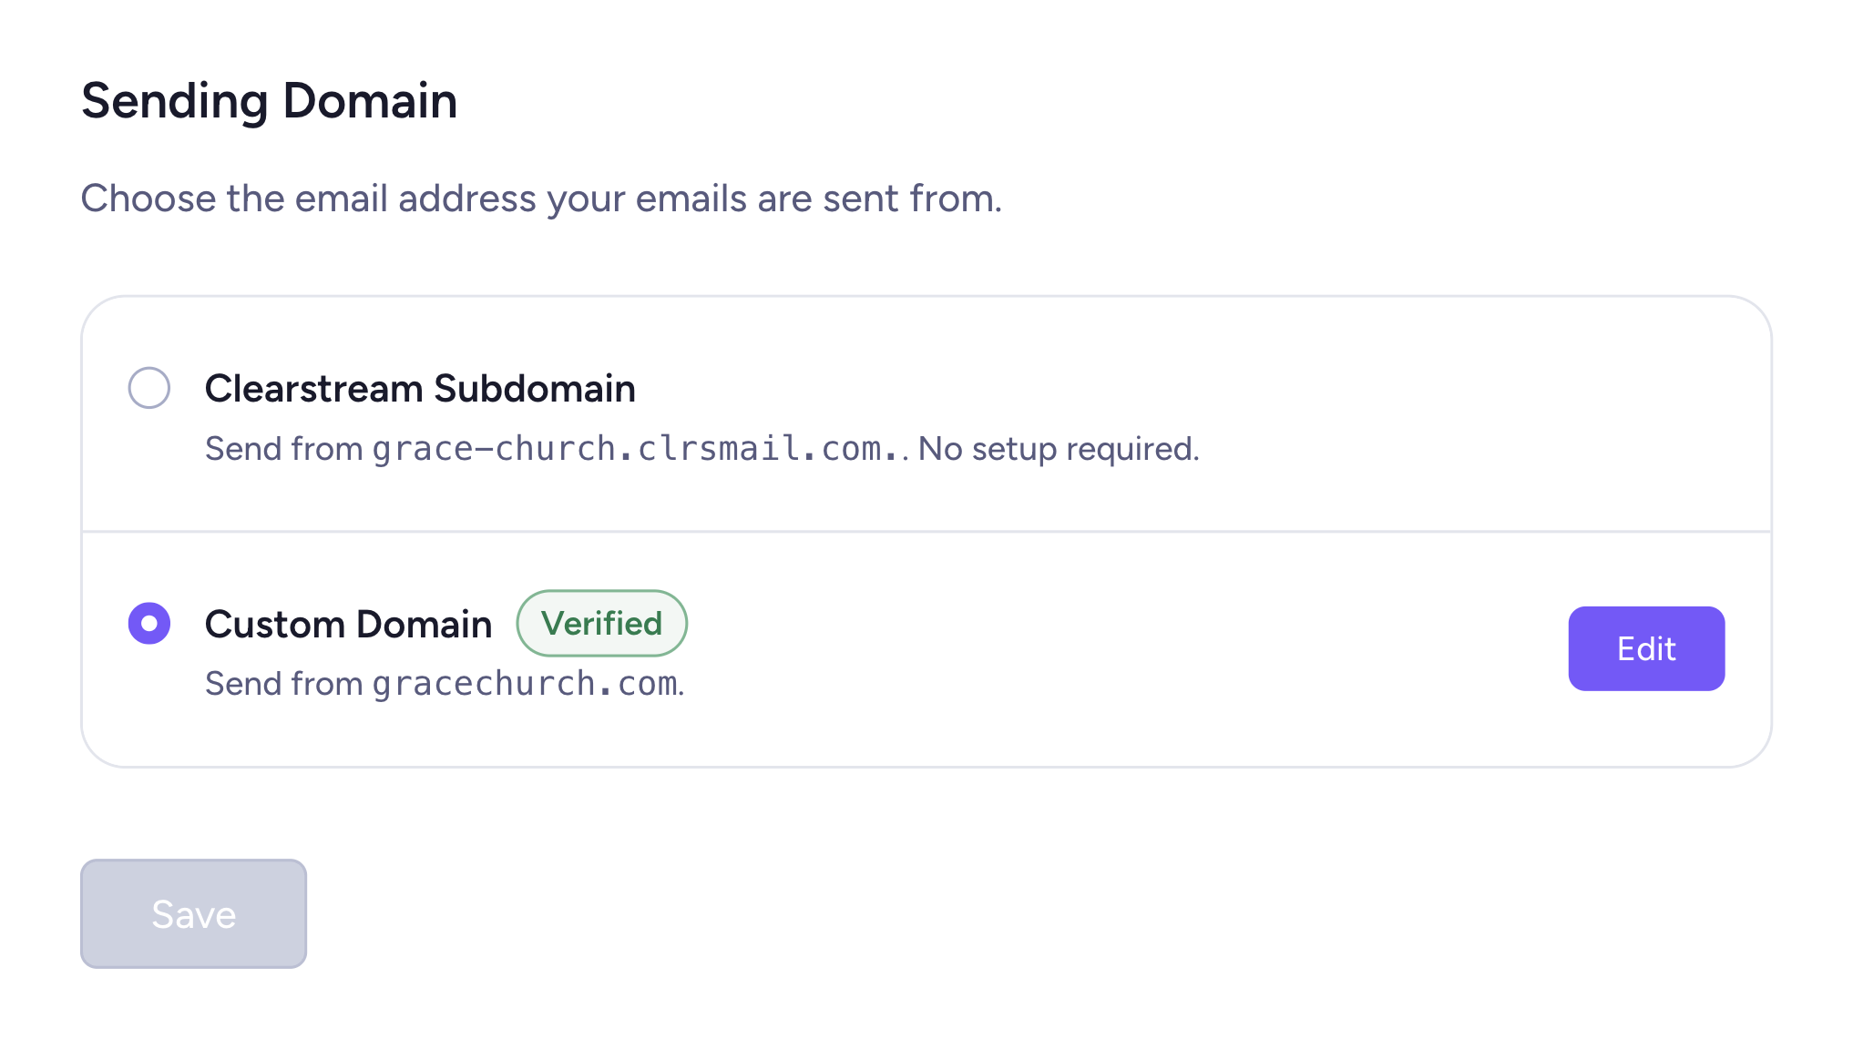The width and height of the screenshot is (1853, 1049).
Task: Select the Clearstream Subdomain radio button
Action: [x=148, y=388]
